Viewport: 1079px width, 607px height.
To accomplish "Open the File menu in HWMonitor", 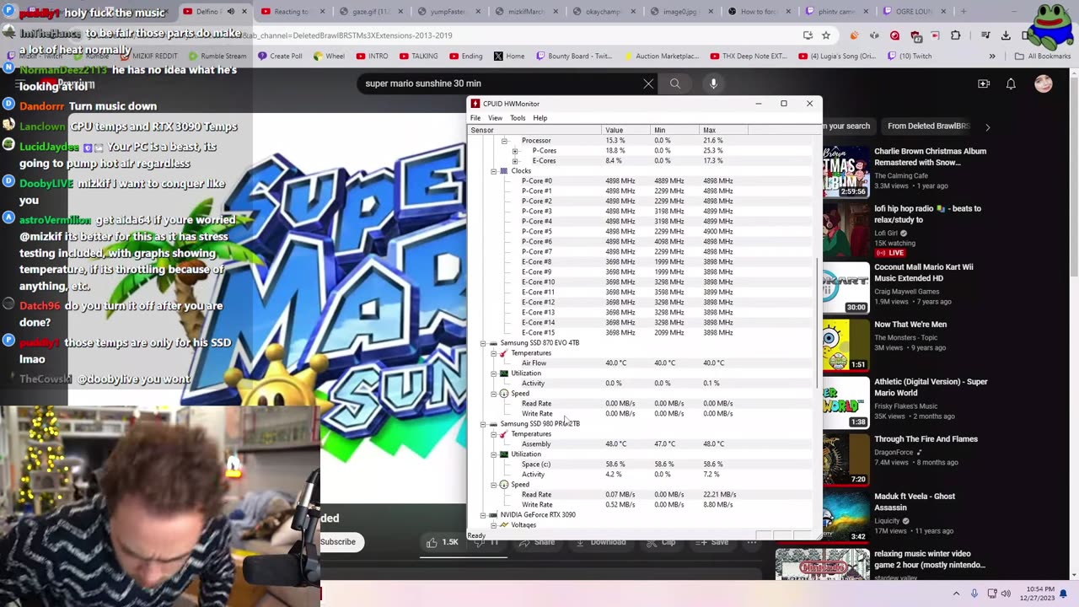I will click(x=475, y=118).
